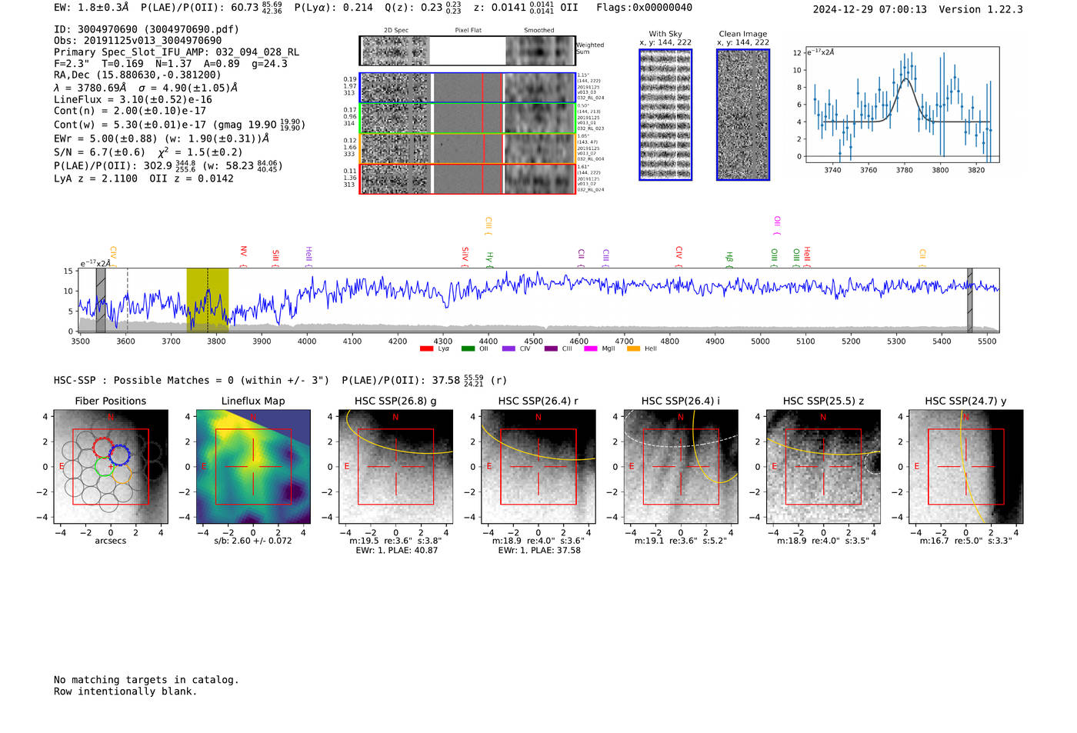The width and height of the screenshot is (1077, 733).
Task: Click the red fiber circle in Fiber Positions
Action: (x=102, y=448)
